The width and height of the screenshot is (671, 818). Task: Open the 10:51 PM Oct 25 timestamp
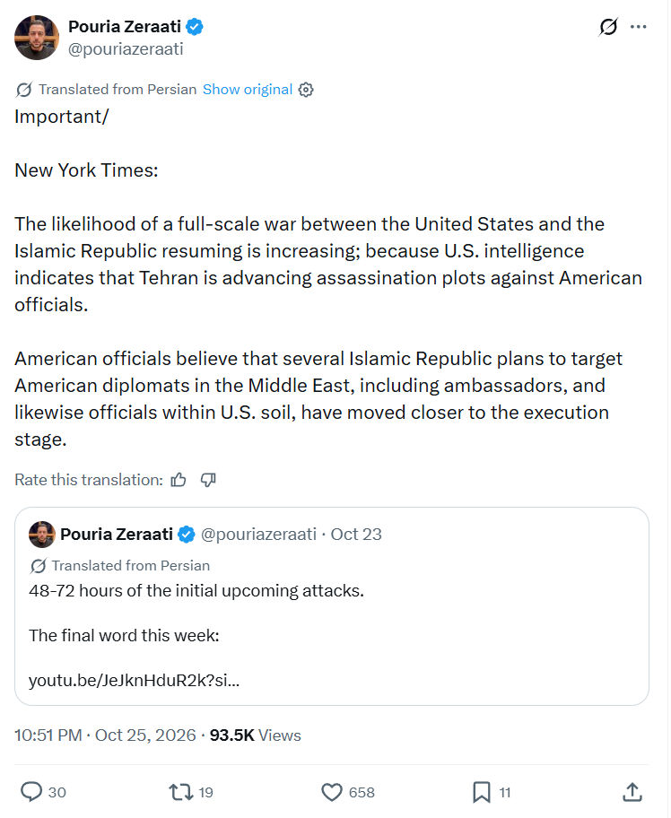[105, 735]
